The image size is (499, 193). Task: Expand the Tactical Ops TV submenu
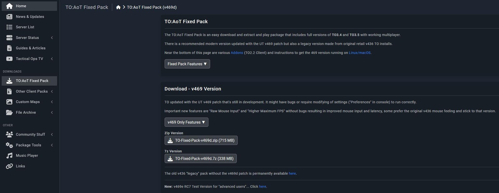coord(52,59)
